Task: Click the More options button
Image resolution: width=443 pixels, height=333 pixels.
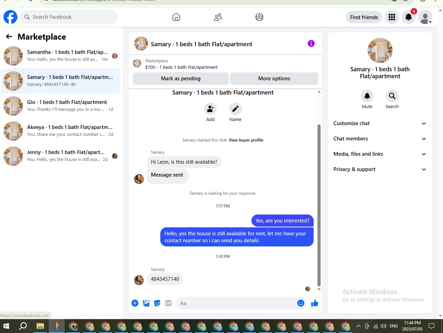Action: (x=274, y=79)
